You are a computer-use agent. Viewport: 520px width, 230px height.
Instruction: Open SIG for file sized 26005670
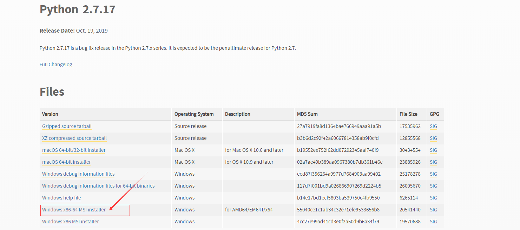click(433, 186)
